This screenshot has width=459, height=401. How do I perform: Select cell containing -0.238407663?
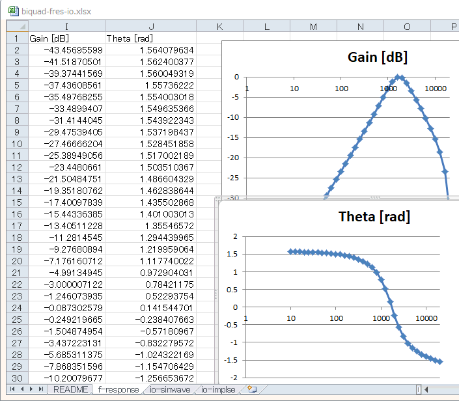point(151,320)
